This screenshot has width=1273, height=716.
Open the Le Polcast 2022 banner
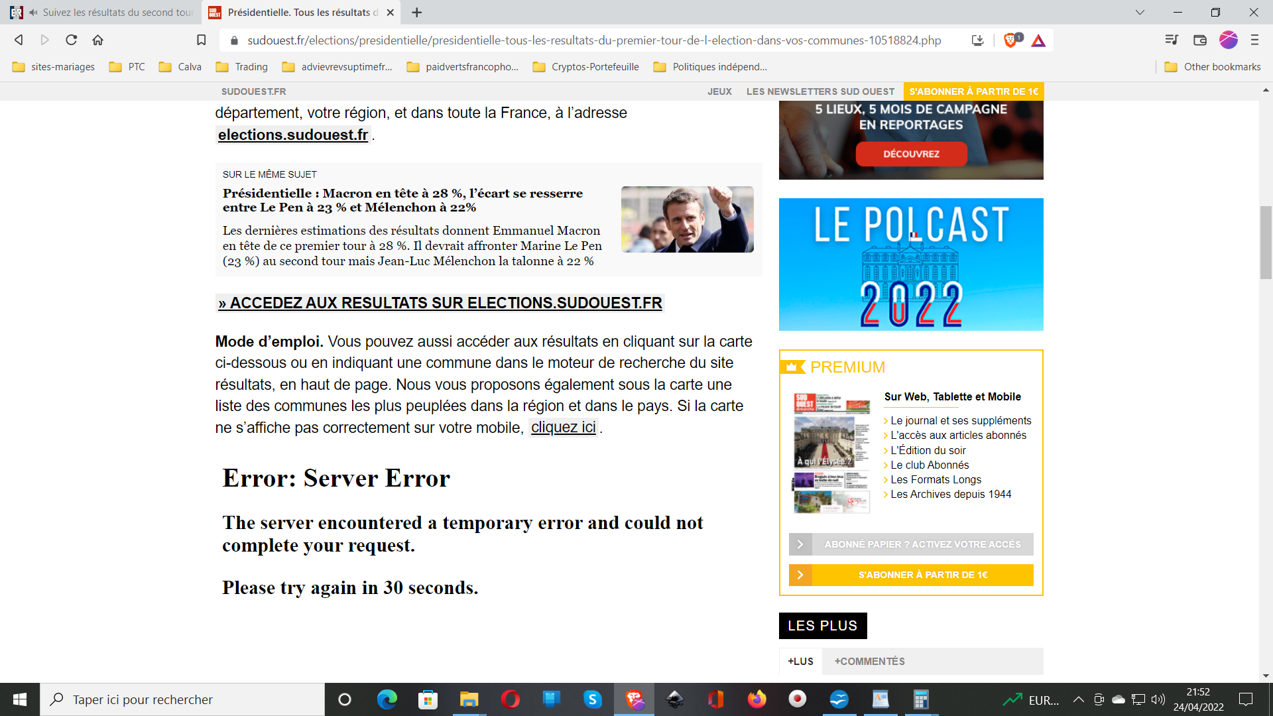coord(911,265)
